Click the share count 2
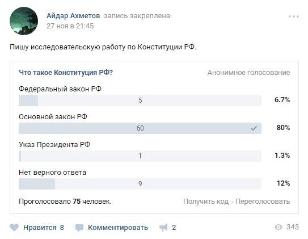Viewport: 308px width, 239px height. [174, 228]
